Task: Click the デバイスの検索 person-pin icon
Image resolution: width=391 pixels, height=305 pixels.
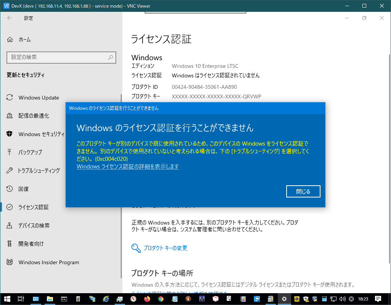Action: (x=10, y=225)
